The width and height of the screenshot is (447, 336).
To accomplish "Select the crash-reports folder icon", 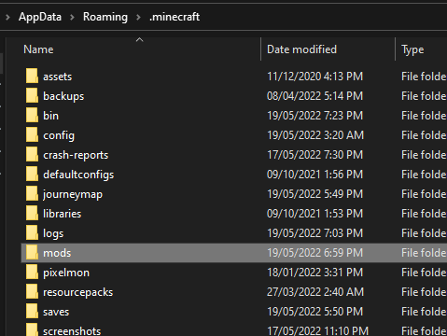I will (x=32, y=155).
